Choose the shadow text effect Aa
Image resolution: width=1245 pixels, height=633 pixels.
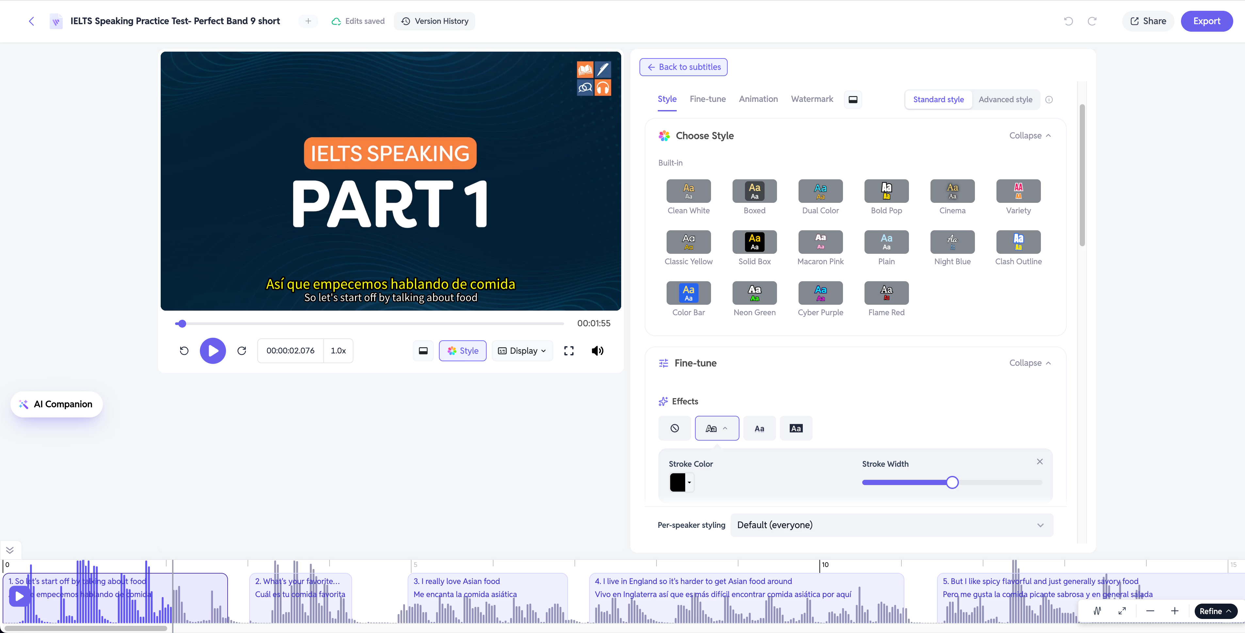(759, 428)
